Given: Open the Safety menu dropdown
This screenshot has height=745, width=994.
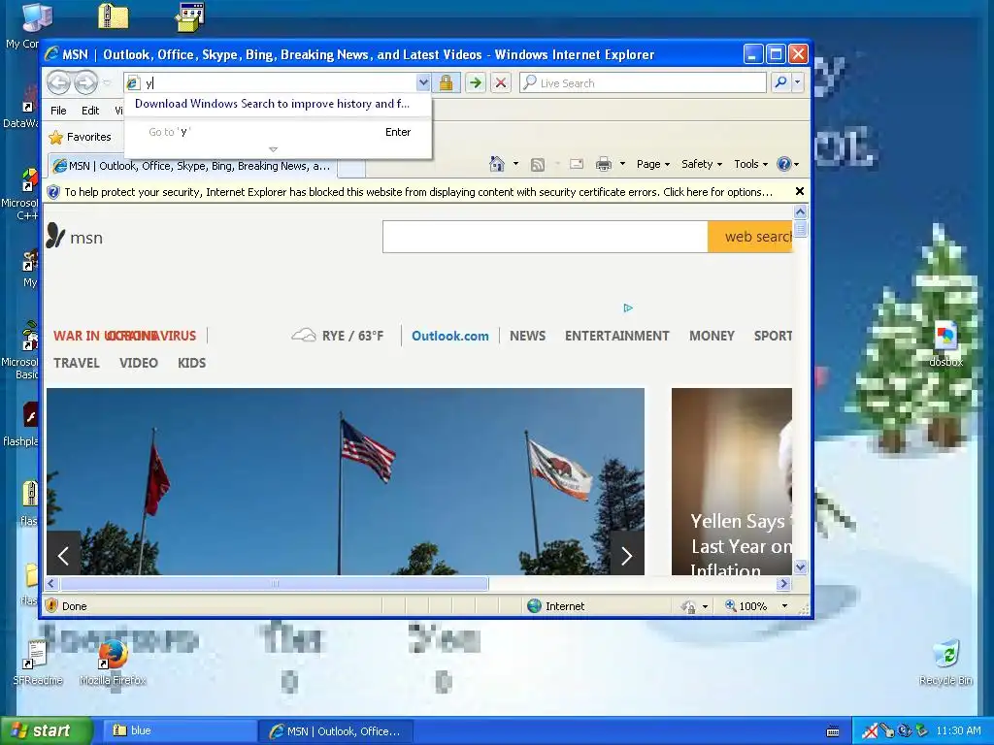Looking at the screenshot, I should (x=702, y=164).
